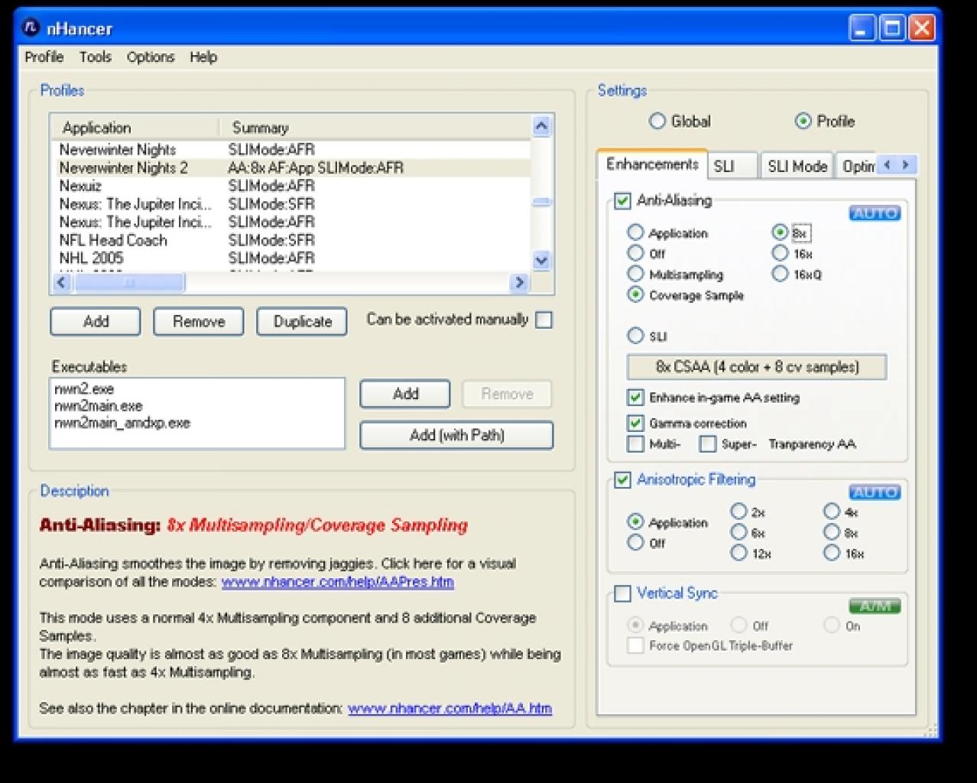This screenshot has width=977, height=783.
Task: Click the nHancer title bar app icon
Action: click(31, 28)
